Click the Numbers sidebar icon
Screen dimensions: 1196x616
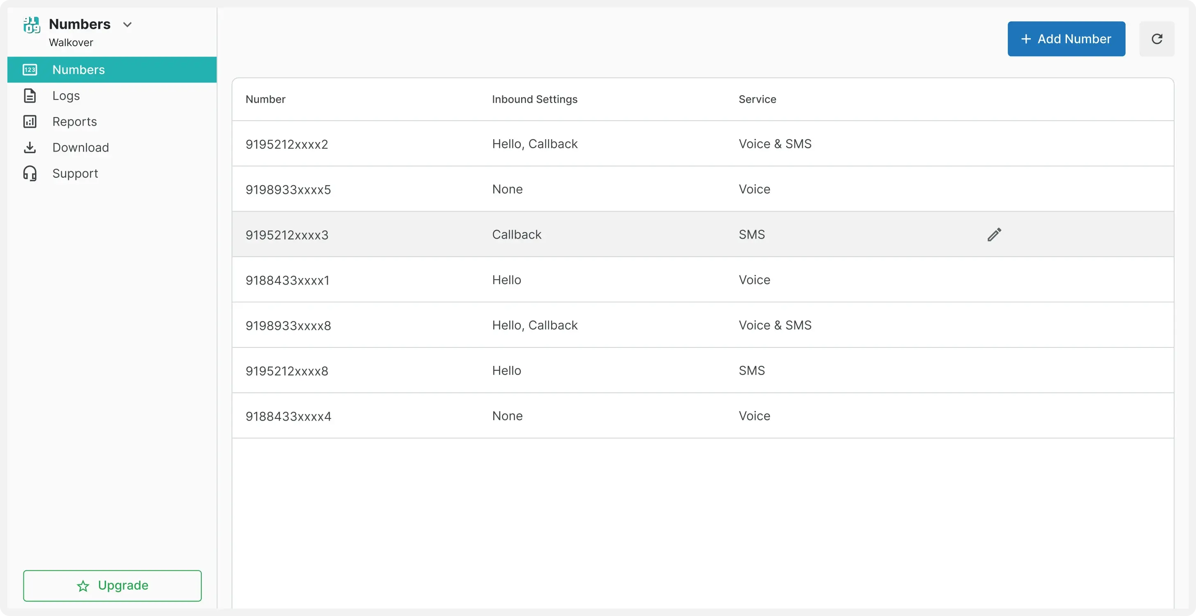tap(30, 69)
